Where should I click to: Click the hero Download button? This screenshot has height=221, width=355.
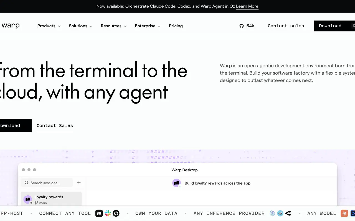[16, 125]
